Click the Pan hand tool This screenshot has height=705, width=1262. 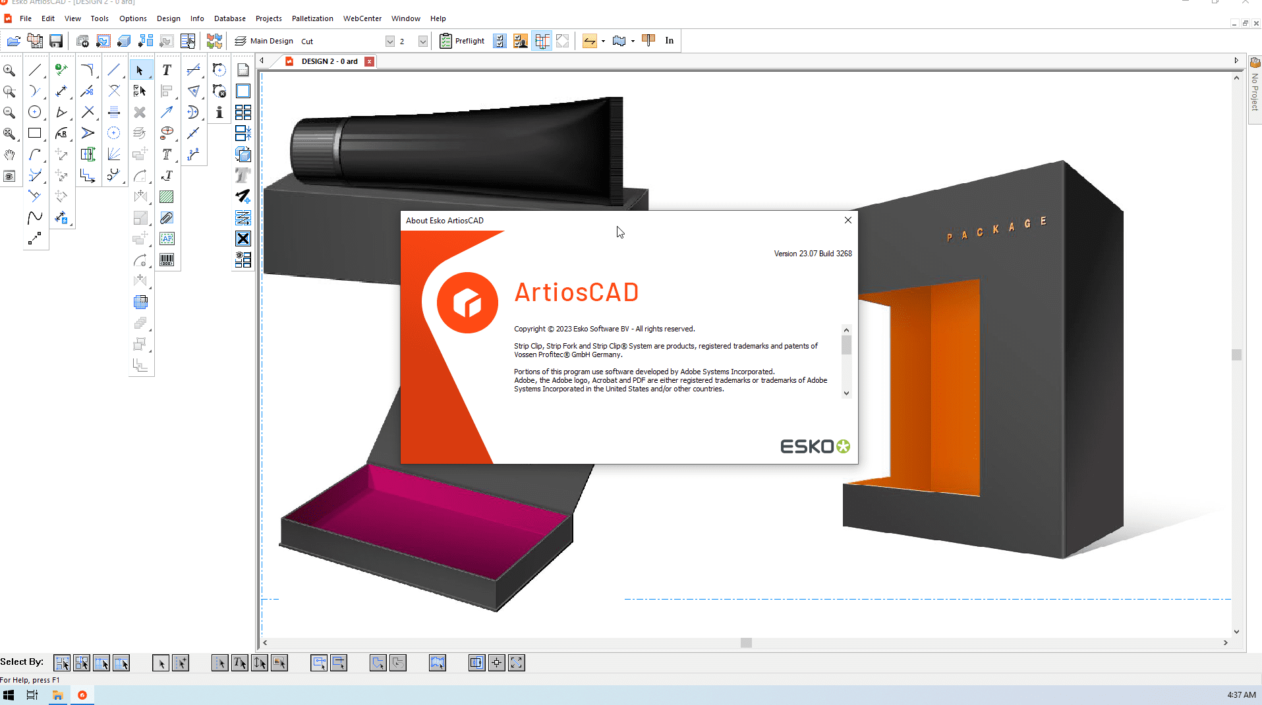coord(9,155)
